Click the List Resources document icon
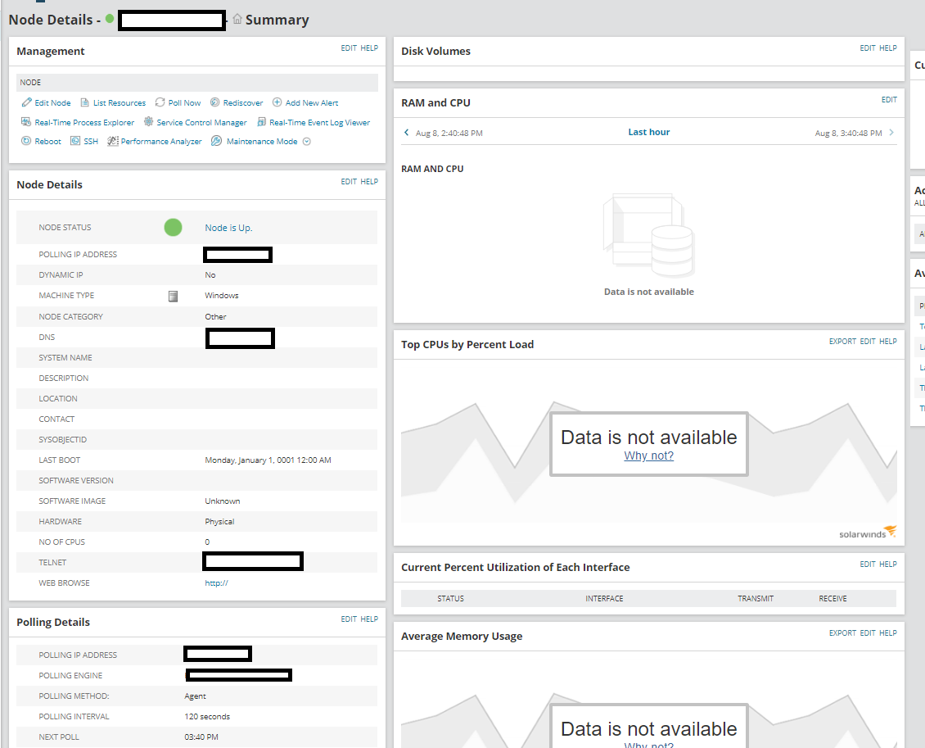This screenshot has height=748, width=925. (x=84, y=102)
